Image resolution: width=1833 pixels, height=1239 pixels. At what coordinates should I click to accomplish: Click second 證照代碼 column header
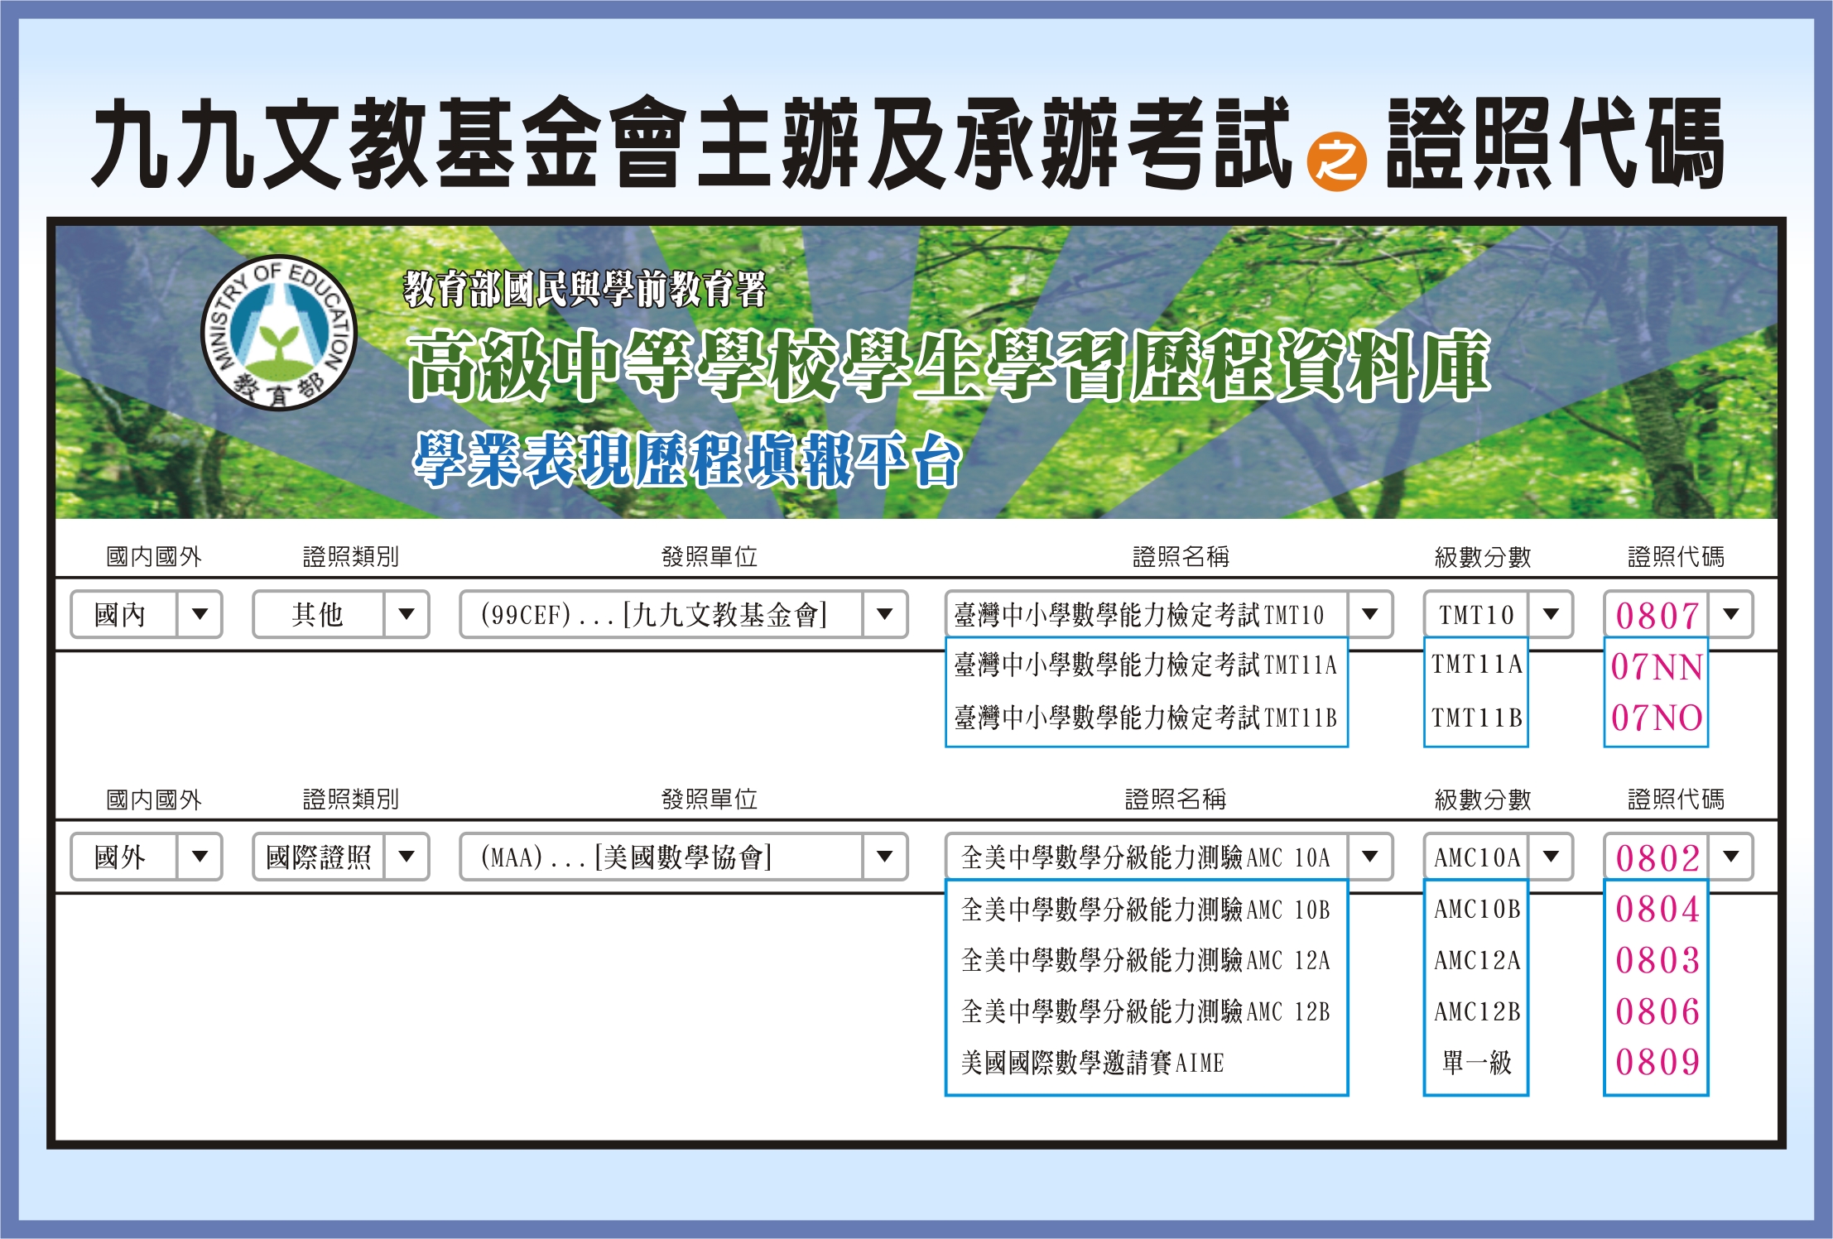(x=1677, y=800)
